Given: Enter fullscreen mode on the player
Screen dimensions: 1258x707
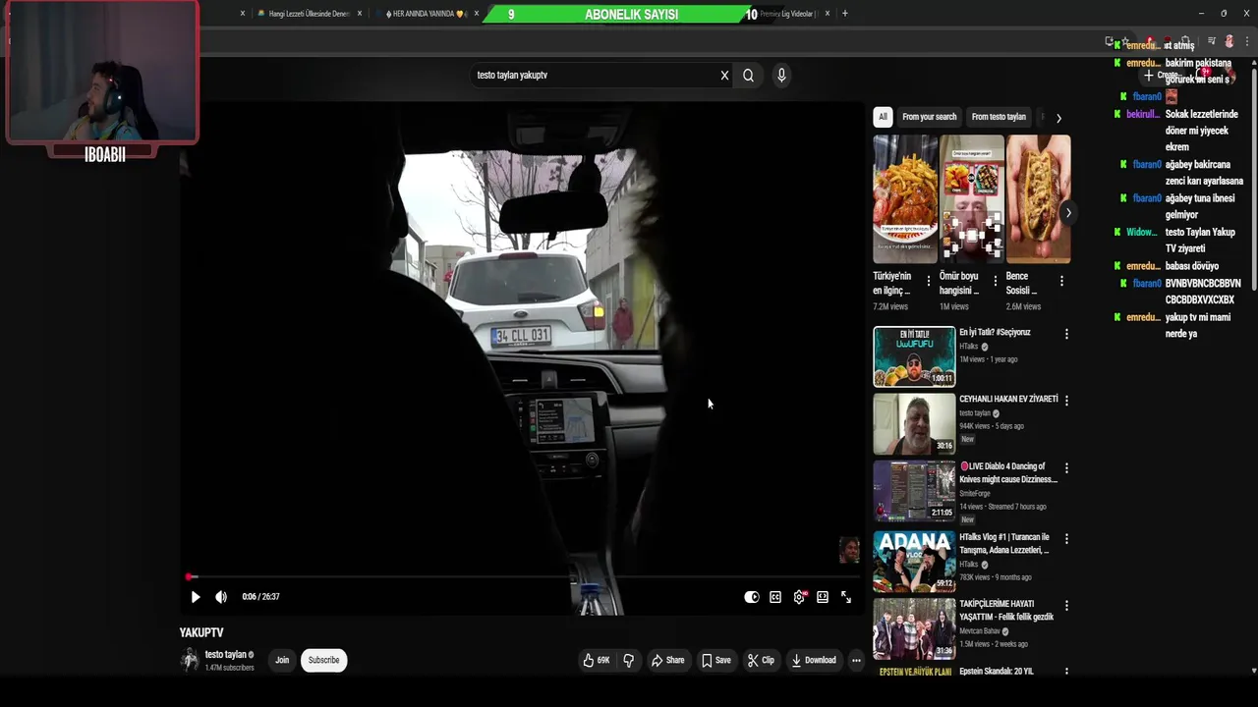Looking at the screenshot, I should coord(846,597).
